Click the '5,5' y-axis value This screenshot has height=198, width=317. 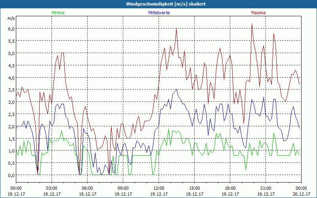point(11,41)
